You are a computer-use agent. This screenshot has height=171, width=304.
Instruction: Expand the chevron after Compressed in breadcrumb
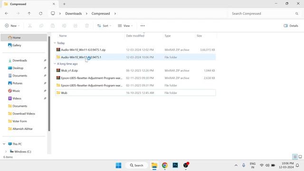[x=115, y=14]
